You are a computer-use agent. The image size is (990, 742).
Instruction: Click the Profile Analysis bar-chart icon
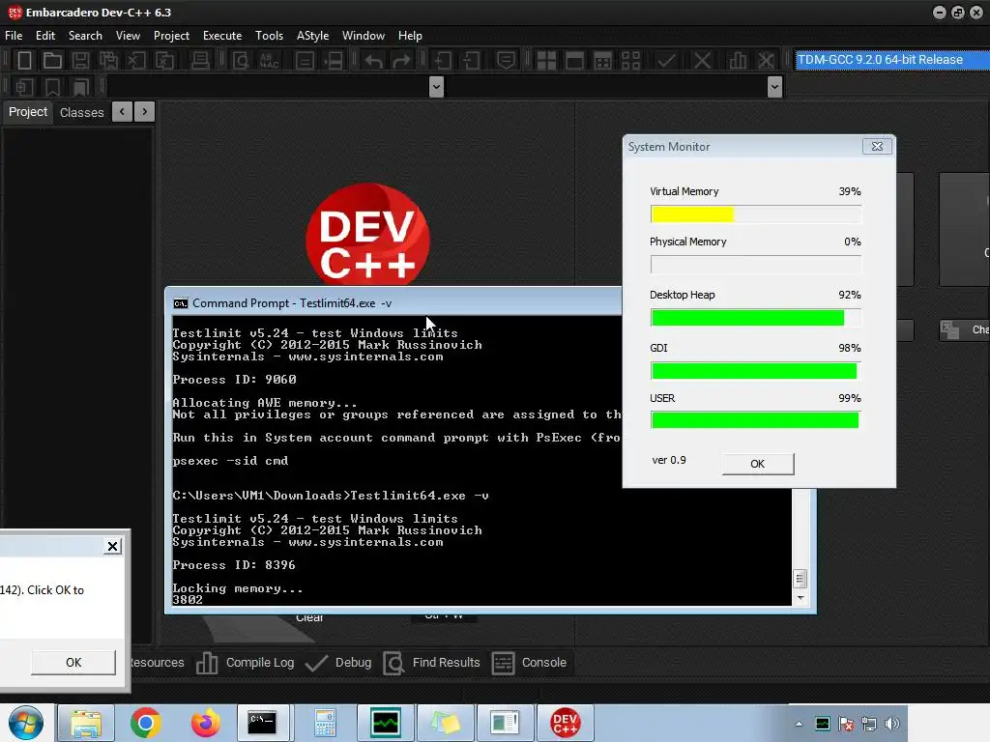[738, 61]
